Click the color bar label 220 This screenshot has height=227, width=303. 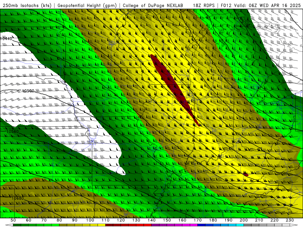click(274, 220)
